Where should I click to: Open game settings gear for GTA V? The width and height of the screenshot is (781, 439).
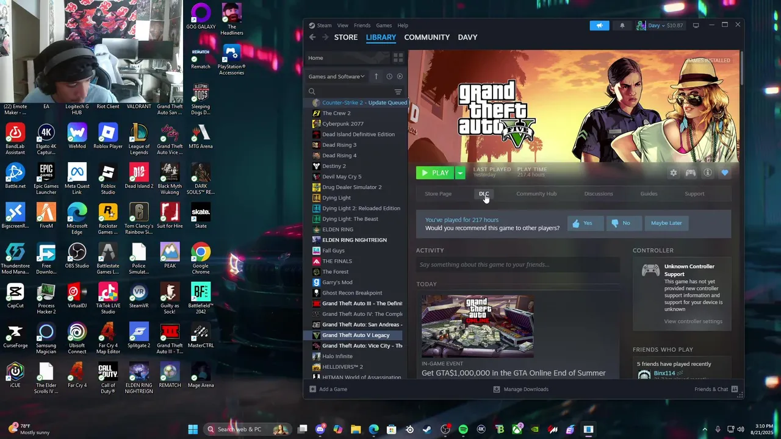click(x=673, y=173)
